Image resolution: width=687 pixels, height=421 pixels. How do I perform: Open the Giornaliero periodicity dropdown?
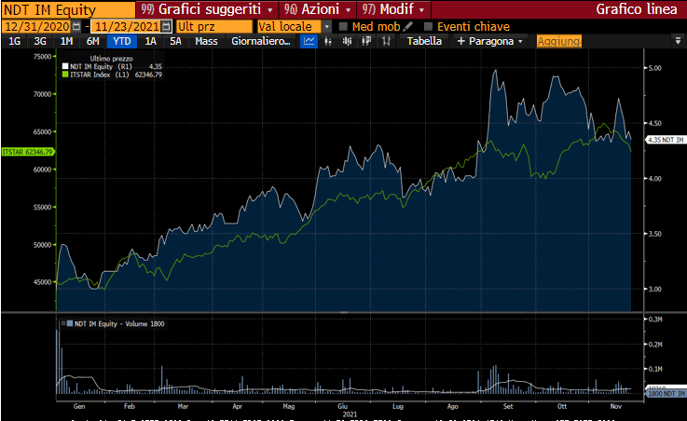261,41
